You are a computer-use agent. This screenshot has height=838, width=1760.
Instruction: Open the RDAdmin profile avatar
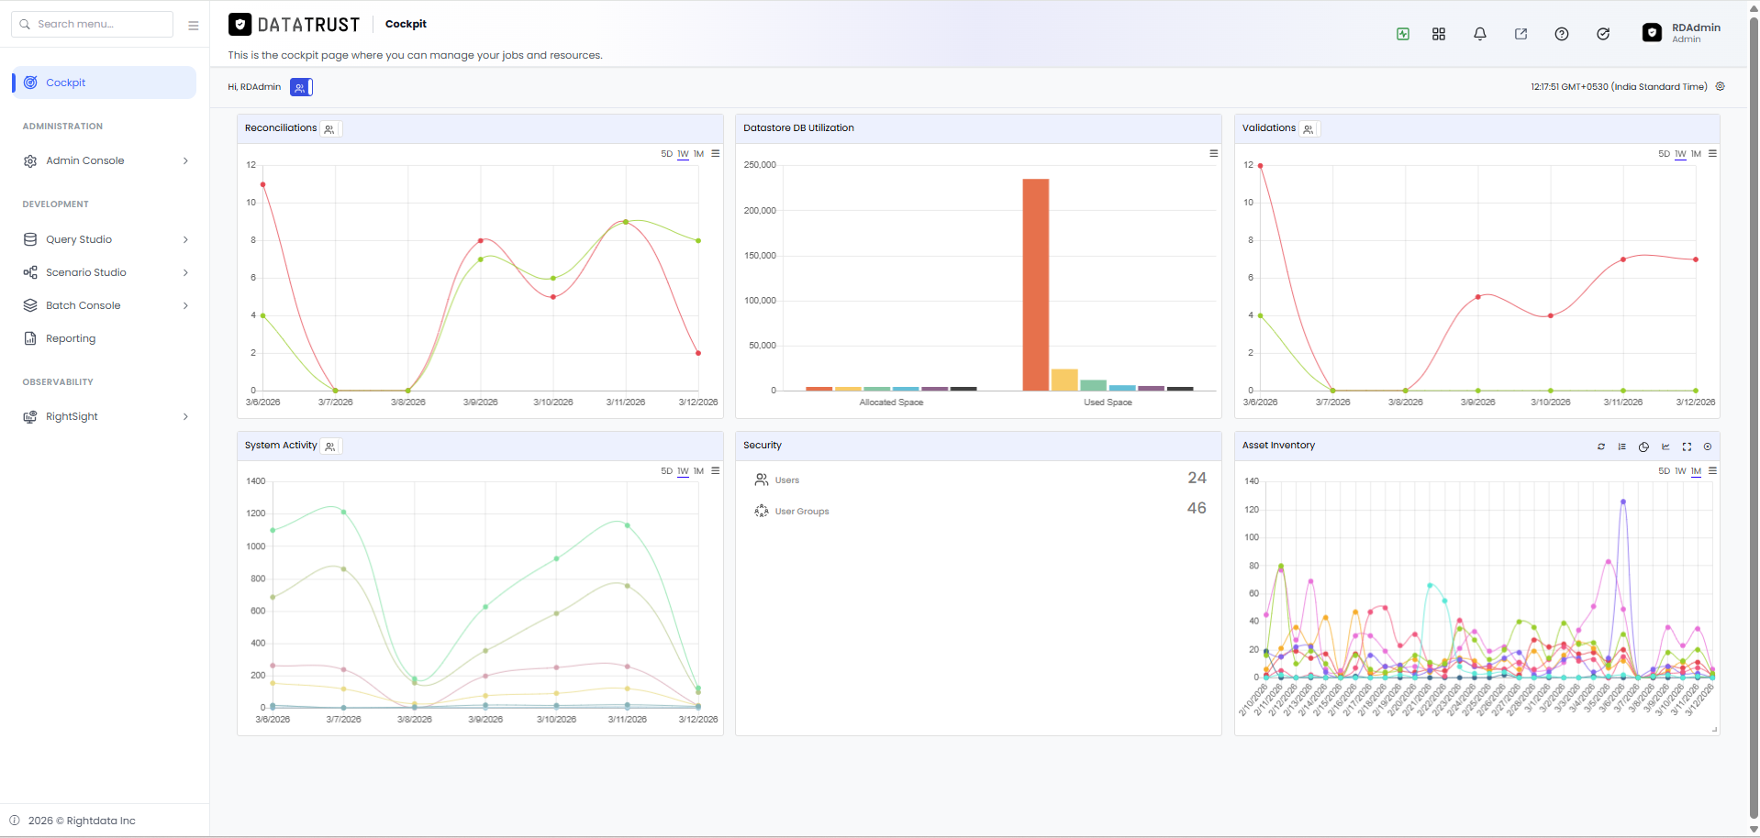point(1652,33)
